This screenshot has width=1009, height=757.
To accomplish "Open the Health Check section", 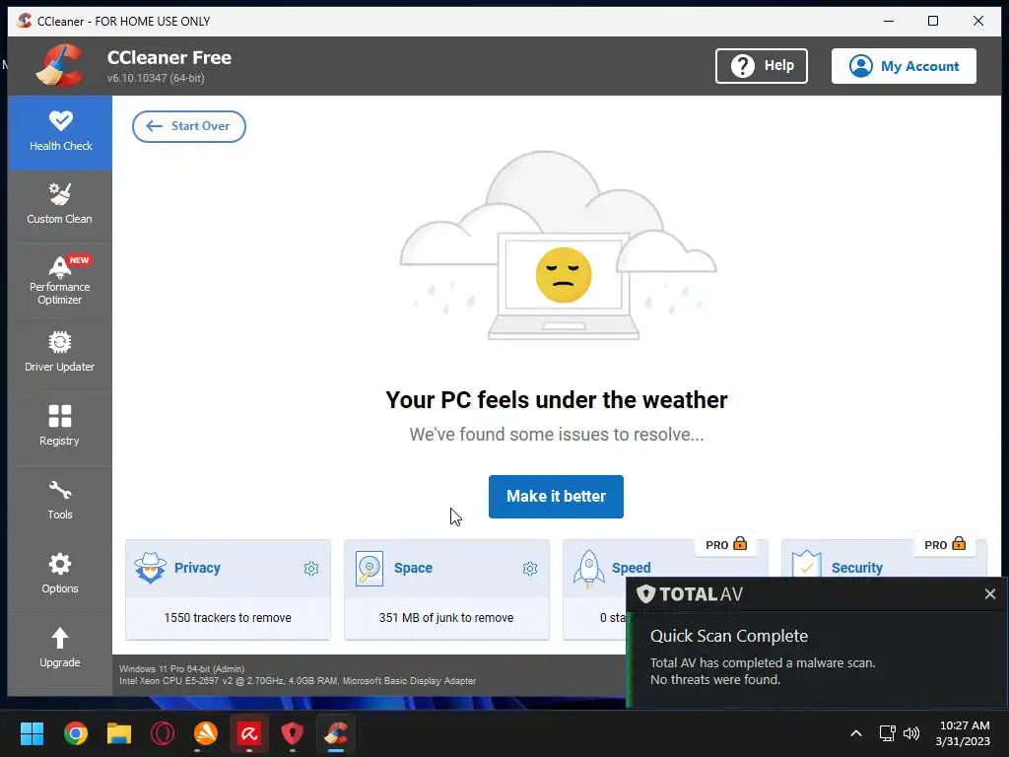I will click(60, 133).
